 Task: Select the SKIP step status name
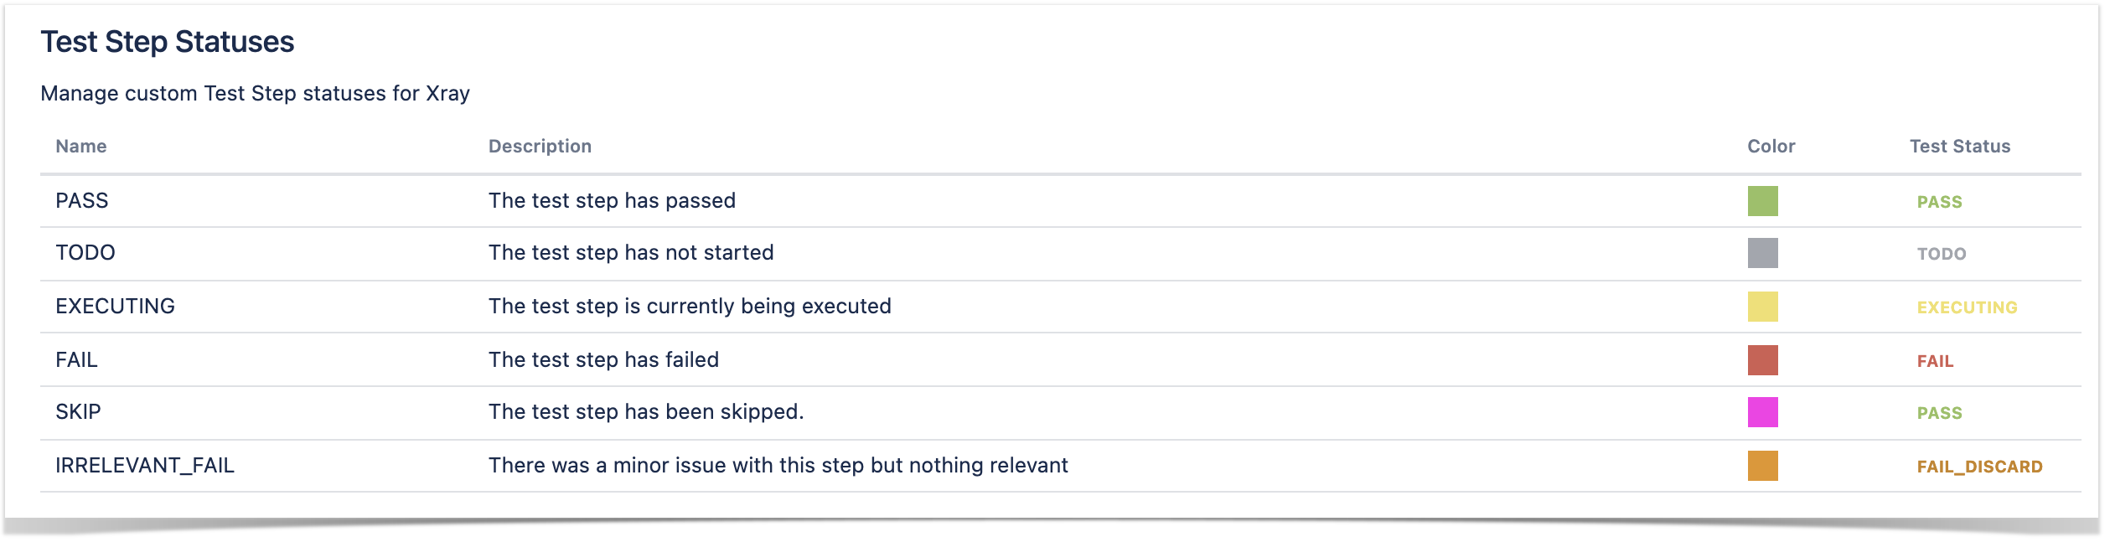[x=78, y=411]
